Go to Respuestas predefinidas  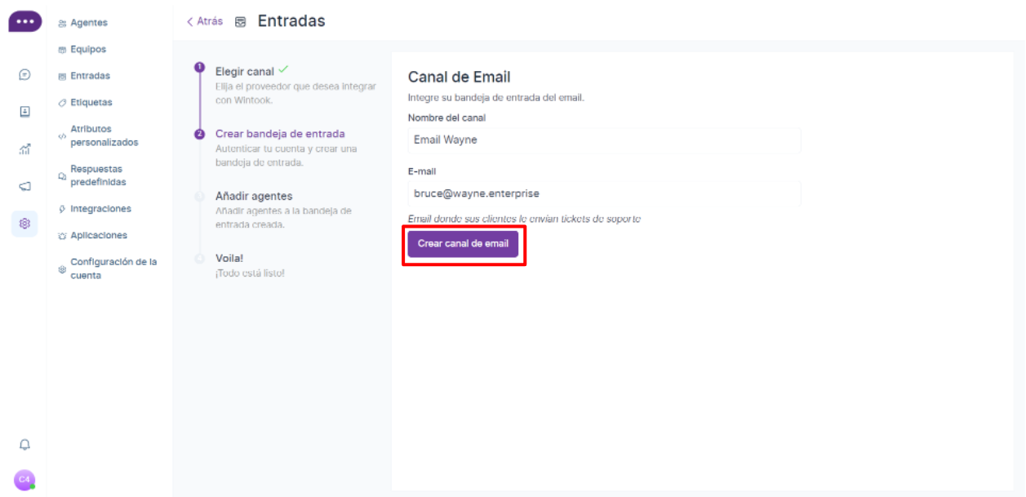[x=98, y=175]
